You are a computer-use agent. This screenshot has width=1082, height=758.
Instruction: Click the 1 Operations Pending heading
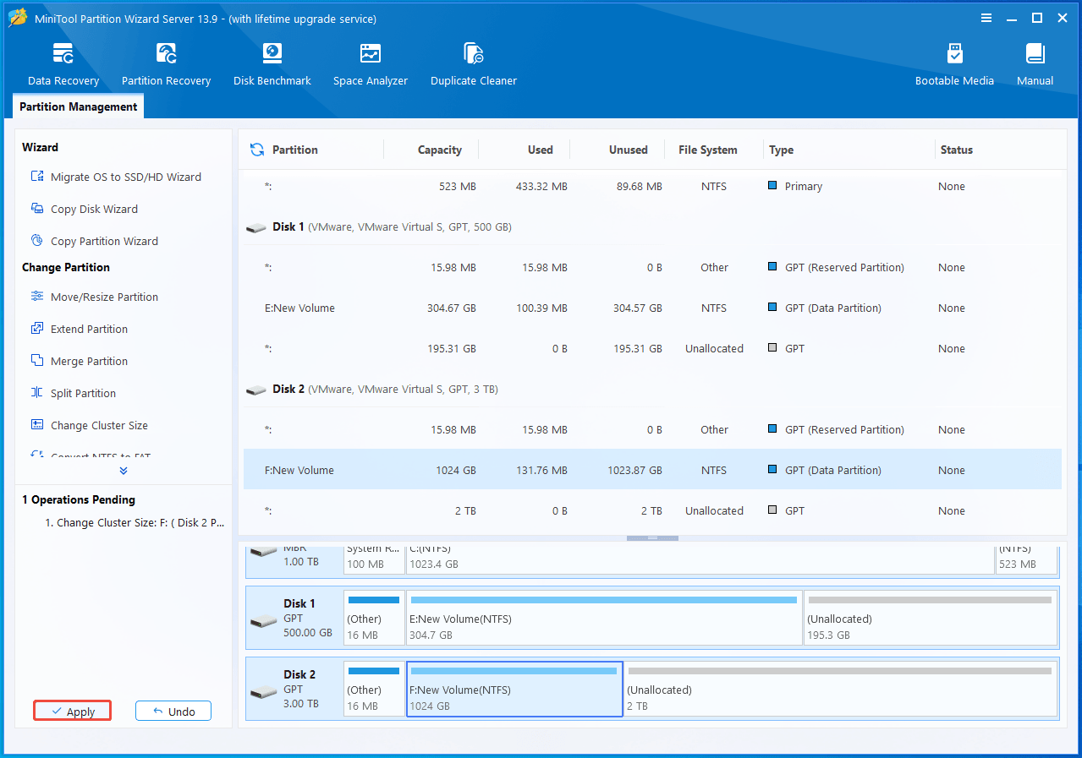coord(79,499)
